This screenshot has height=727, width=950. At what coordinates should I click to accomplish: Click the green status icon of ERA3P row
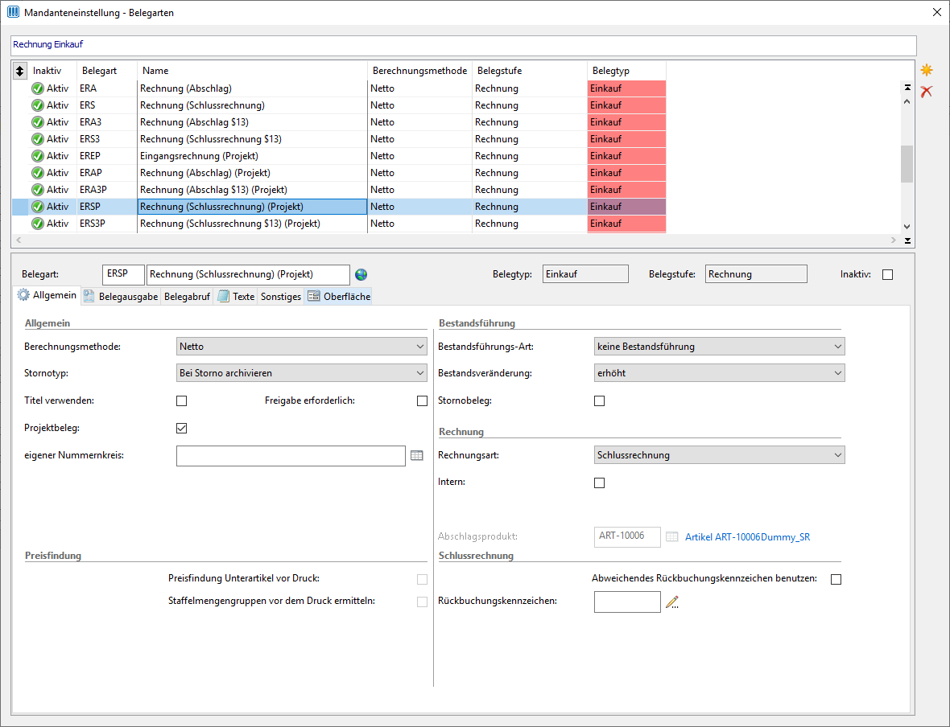pyautogui.click(x=38, y=190)
